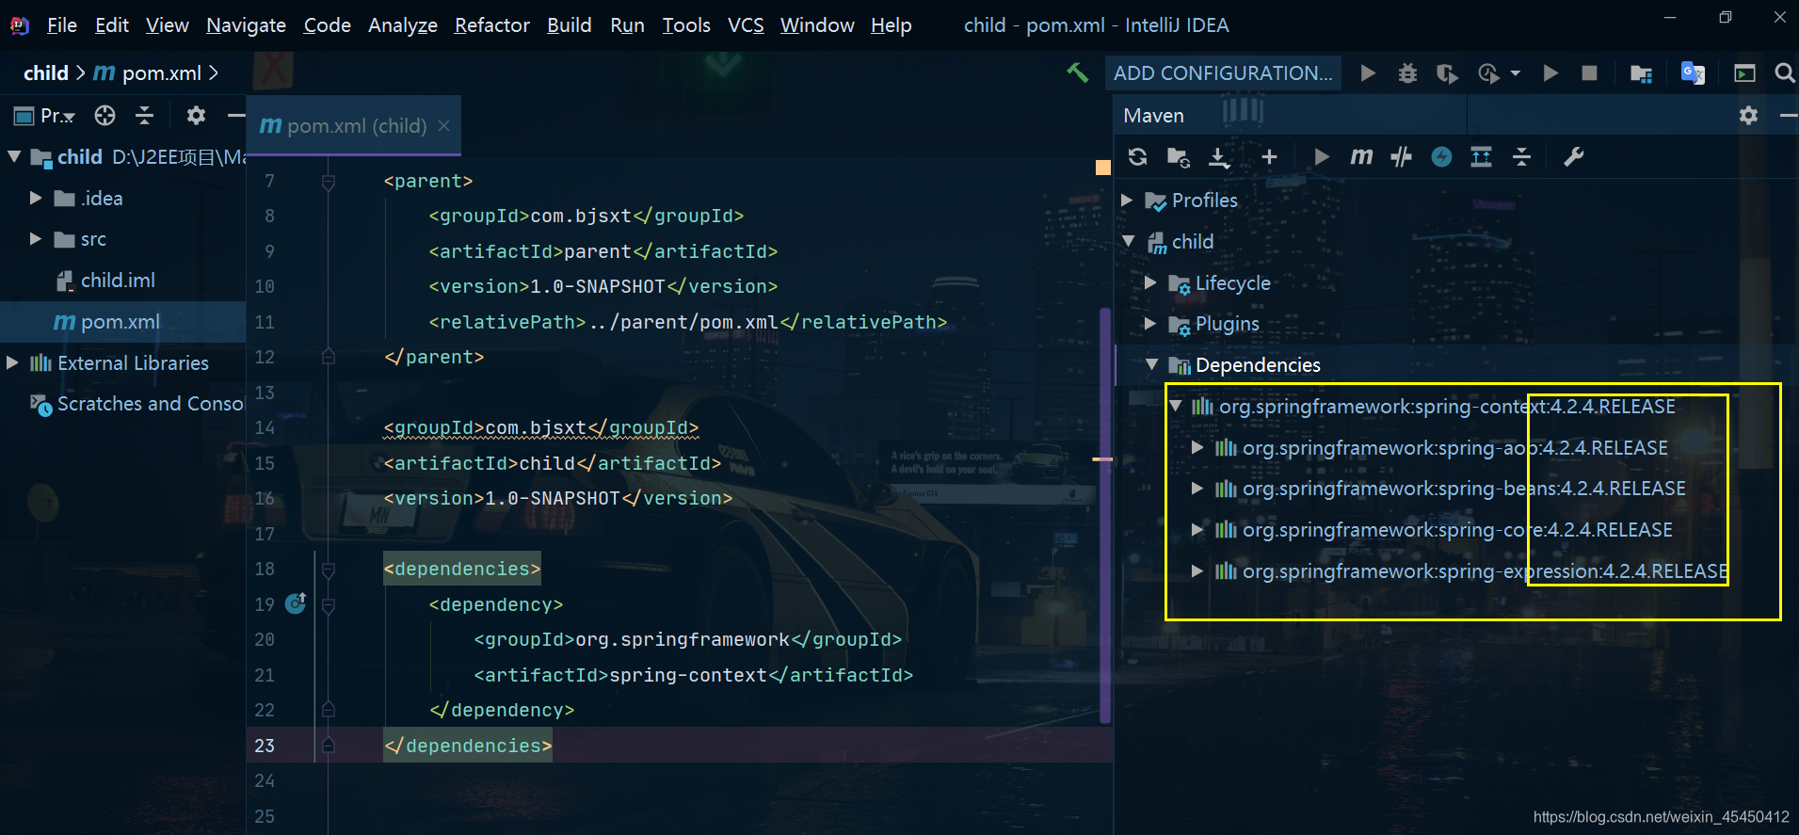
Task: Click the editor vertical scrollbar
Action: [x=1105, y=516]
